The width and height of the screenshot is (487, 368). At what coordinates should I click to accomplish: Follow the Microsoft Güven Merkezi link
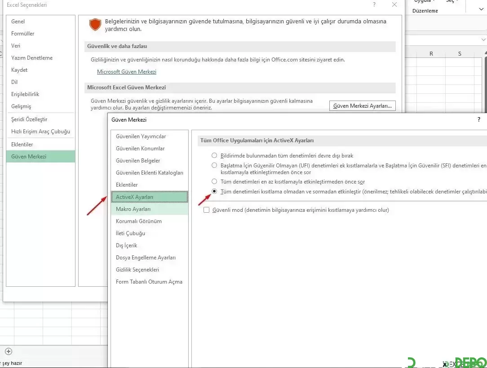click(126, 72)
